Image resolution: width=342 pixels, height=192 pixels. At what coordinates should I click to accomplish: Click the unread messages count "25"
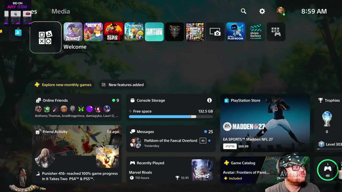pos(211,132)
